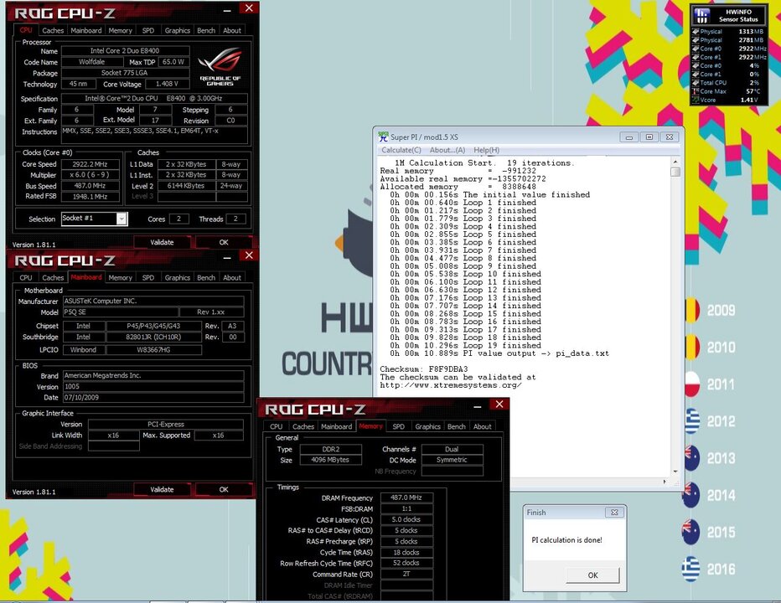The height and width of the screenshot is (603, 781).
Task: Open Caches tab in top CPU-Z window
Action: pos(53,30)
